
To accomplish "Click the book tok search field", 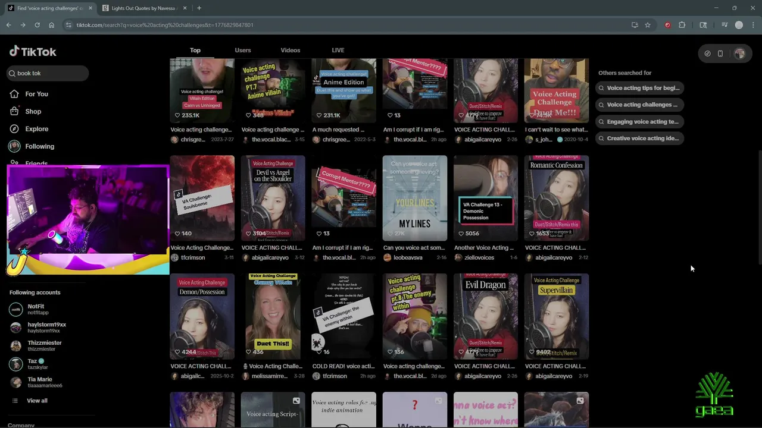I will 48,73.
